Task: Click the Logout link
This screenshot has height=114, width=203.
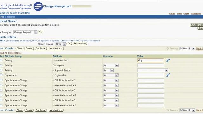Action: tap(186, 14)
